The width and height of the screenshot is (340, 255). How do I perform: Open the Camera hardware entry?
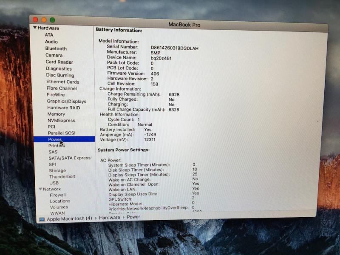coord(54,55)
